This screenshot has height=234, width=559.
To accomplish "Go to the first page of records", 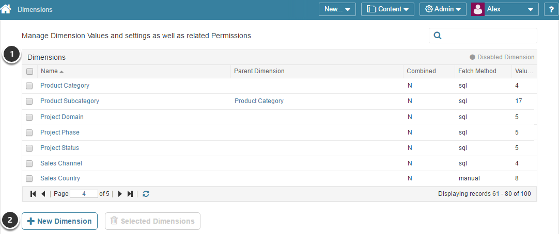I will click(x=33, y=194).
